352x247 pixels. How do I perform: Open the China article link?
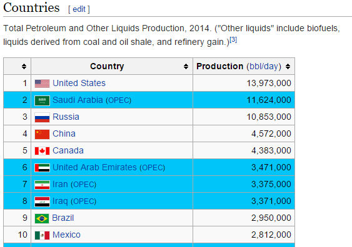[64, 133]
